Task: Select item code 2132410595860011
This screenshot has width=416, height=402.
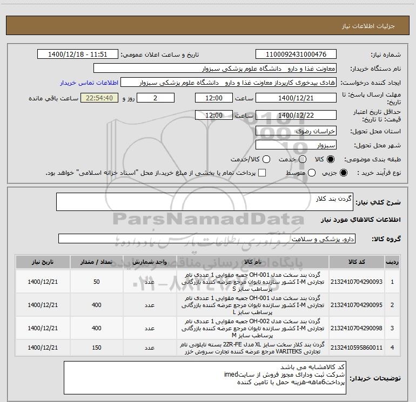Action: point(357,348)
